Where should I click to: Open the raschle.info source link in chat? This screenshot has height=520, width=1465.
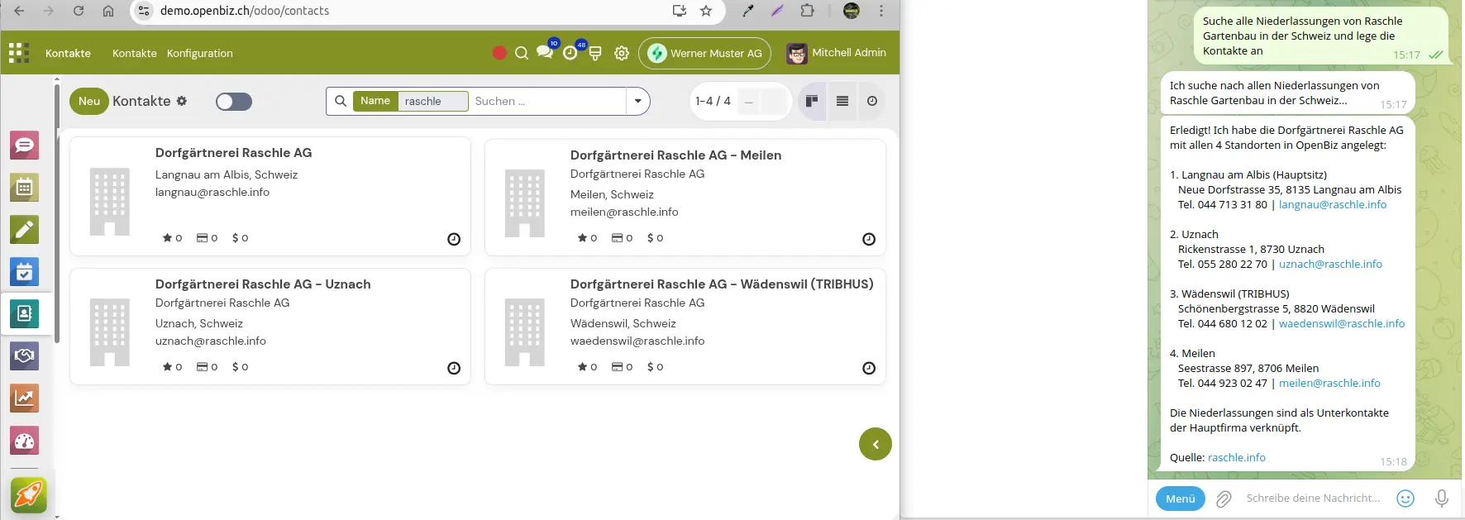tap(1236, 457)
